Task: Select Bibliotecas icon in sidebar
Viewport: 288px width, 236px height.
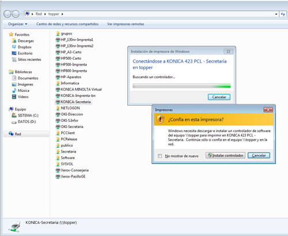Action: [x=11, y=72]
